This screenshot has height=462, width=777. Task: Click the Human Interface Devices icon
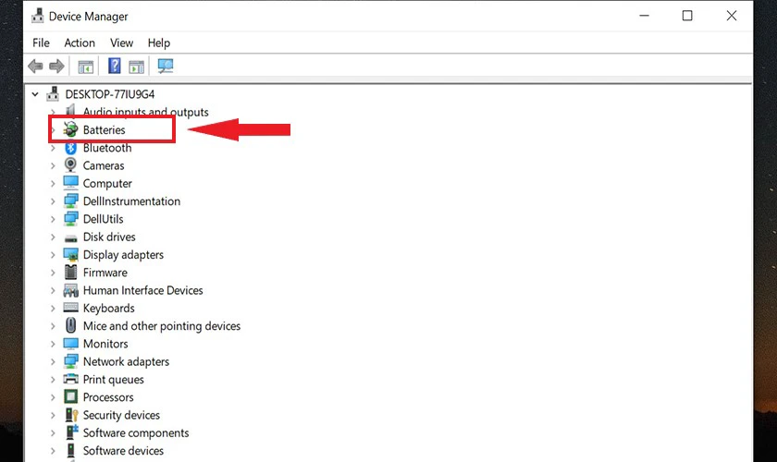pyautogui.click(x=71, y=290)
